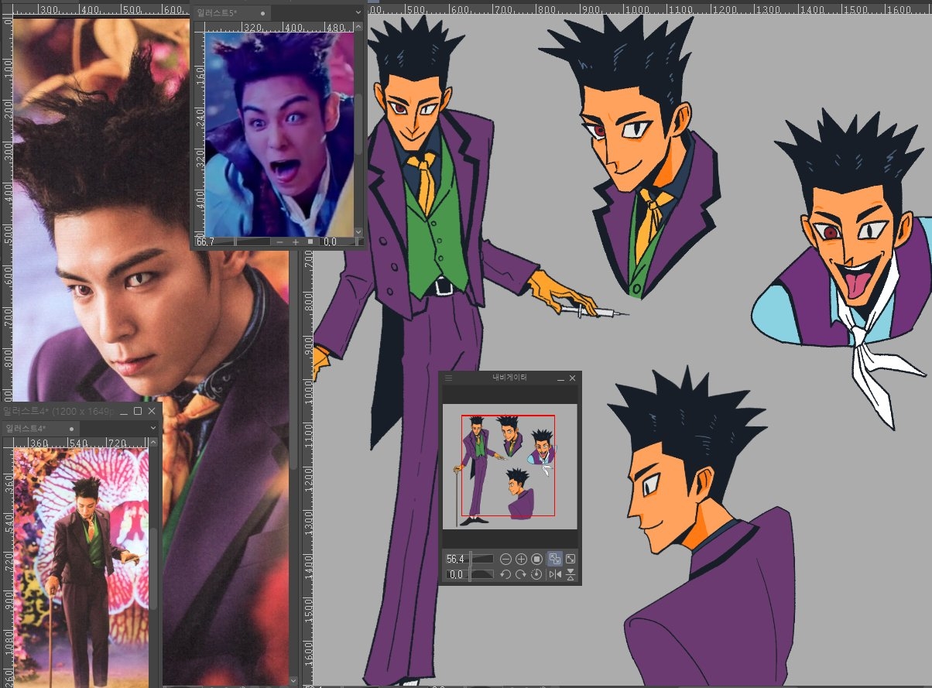Rotate canvas left in Navigator panel

505,574
